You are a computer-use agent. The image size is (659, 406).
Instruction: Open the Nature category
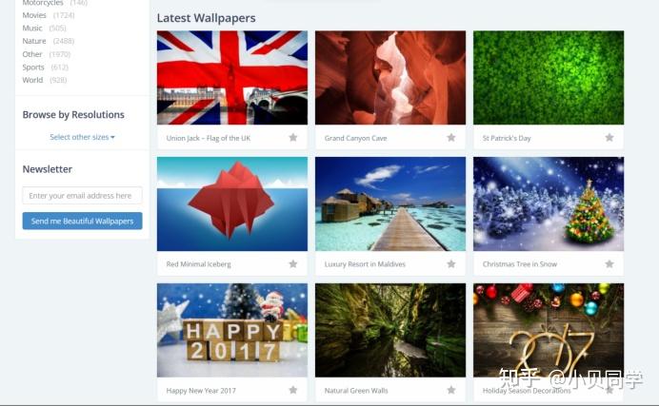(34, 41)
